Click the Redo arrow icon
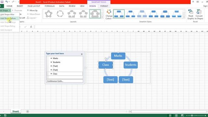This screenshot has height=117, width=208. (x=13, y=2)
